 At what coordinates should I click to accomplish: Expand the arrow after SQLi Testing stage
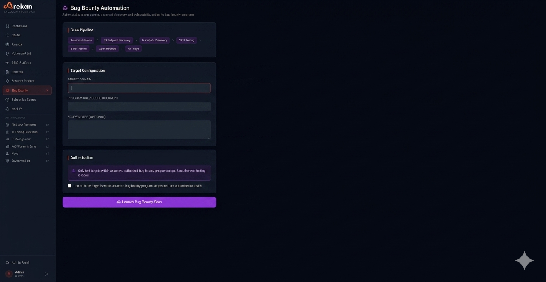(200, 40)
